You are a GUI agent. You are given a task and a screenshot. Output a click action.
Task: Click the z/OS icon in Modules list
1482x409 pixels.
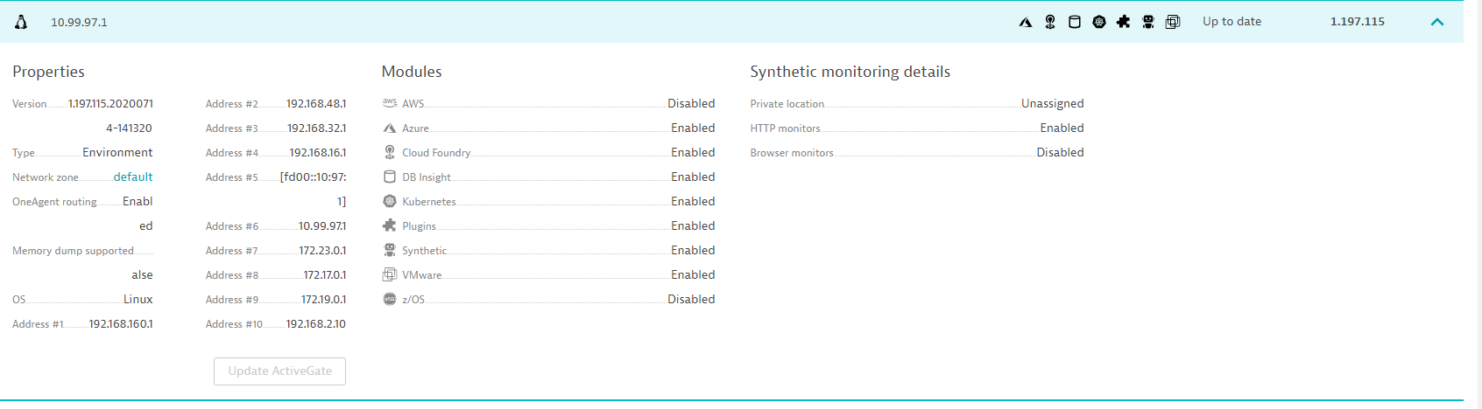click(x=390, y=299)
